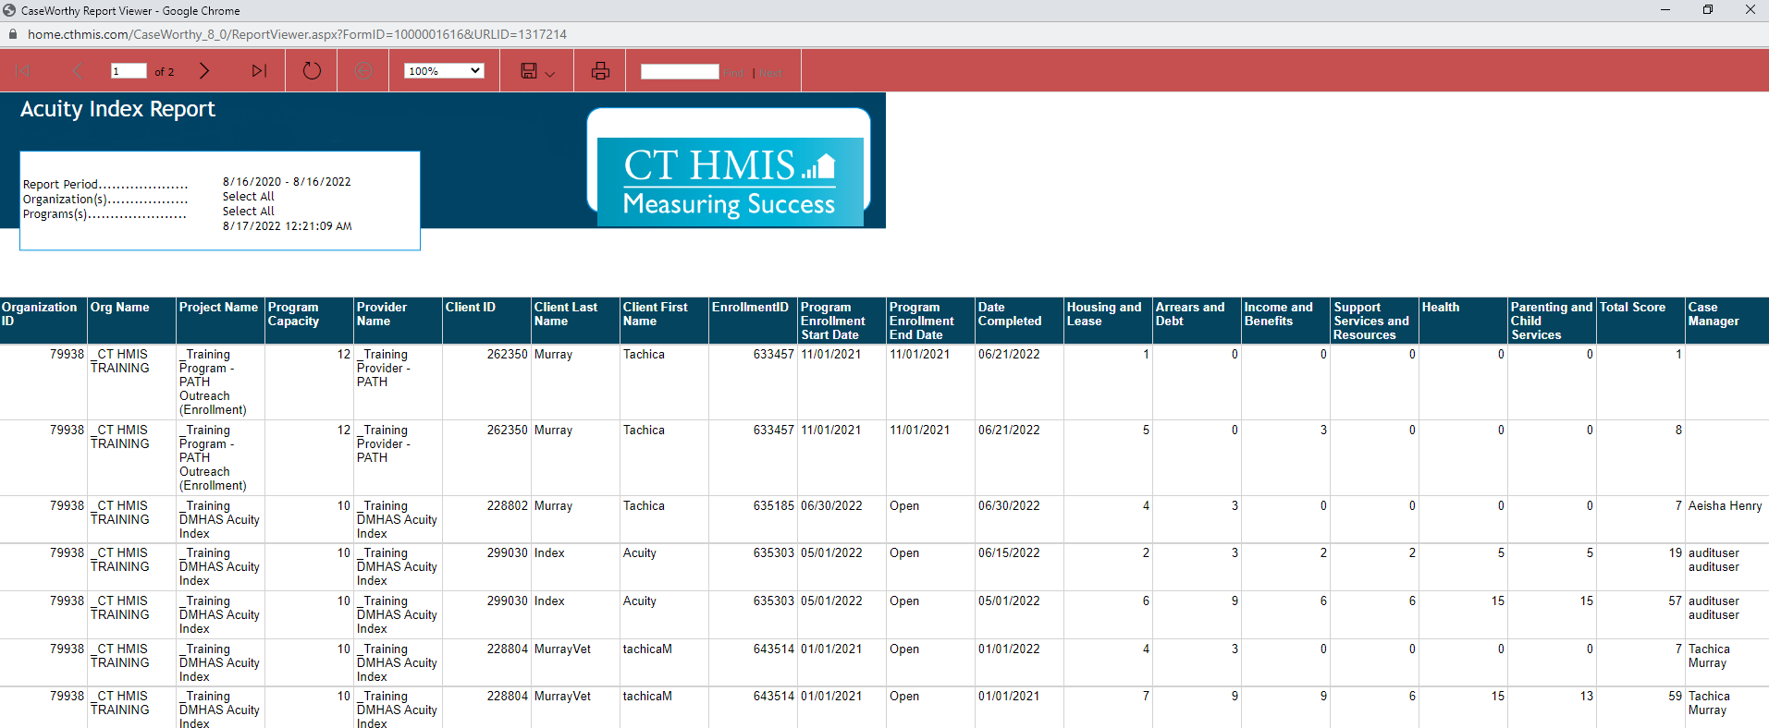Image resolution: width=1769 pixels, height=728 pixels.
Task: Click the current page number field
Action: coord(129,71)
